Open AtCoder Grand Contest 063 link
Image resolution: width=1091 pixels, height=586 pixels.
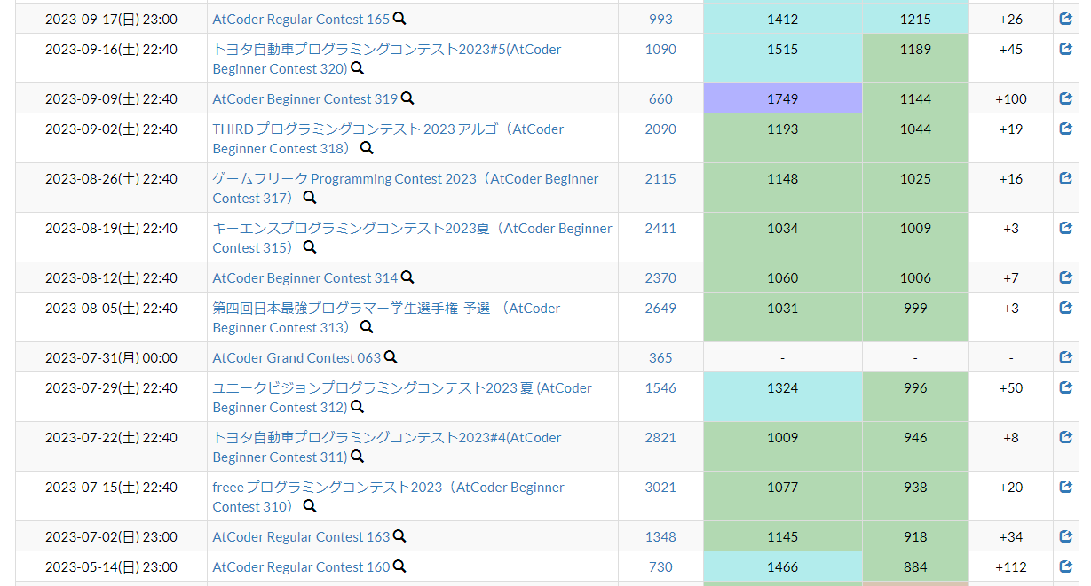[x=296, y=357]
